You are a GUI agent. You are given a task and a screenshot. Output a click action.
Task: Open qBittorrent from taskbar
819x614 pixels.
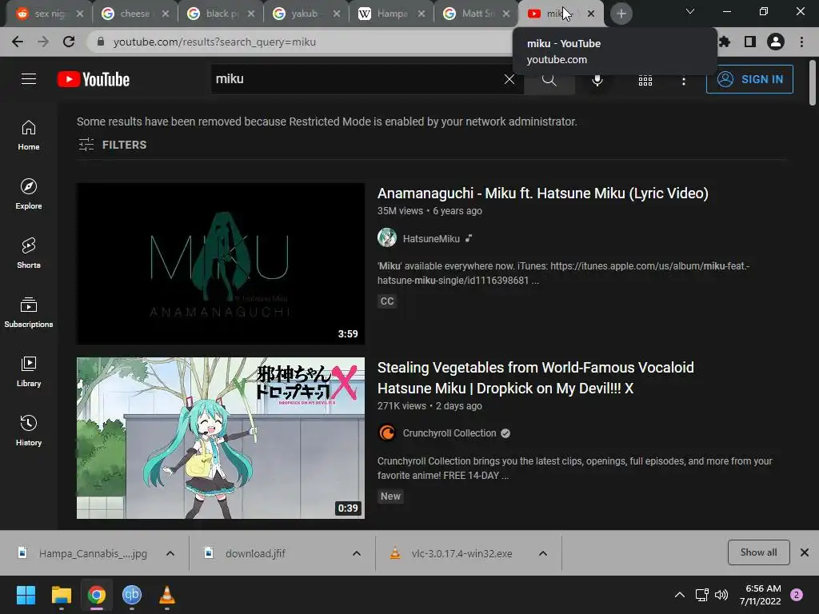point(132,595)
